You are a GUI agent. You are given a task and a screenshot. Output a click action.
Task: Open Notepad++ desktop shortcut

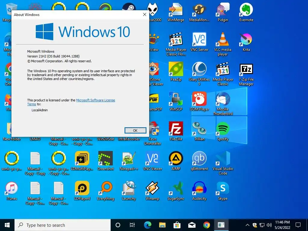(129, 161)
